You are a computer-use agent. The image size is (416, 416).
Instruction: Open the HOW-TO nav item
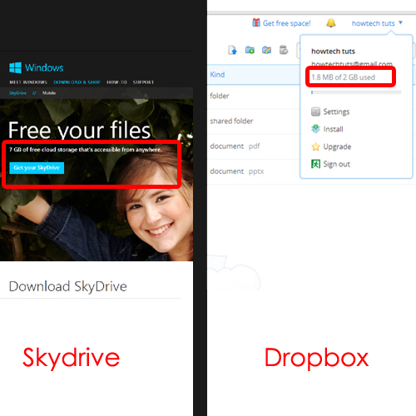click(x=116, y=82)
